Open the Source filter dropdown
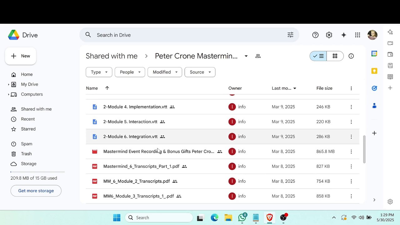Image resolution: width=400 pixels, height=225 pixels. (x=200, y=72)
